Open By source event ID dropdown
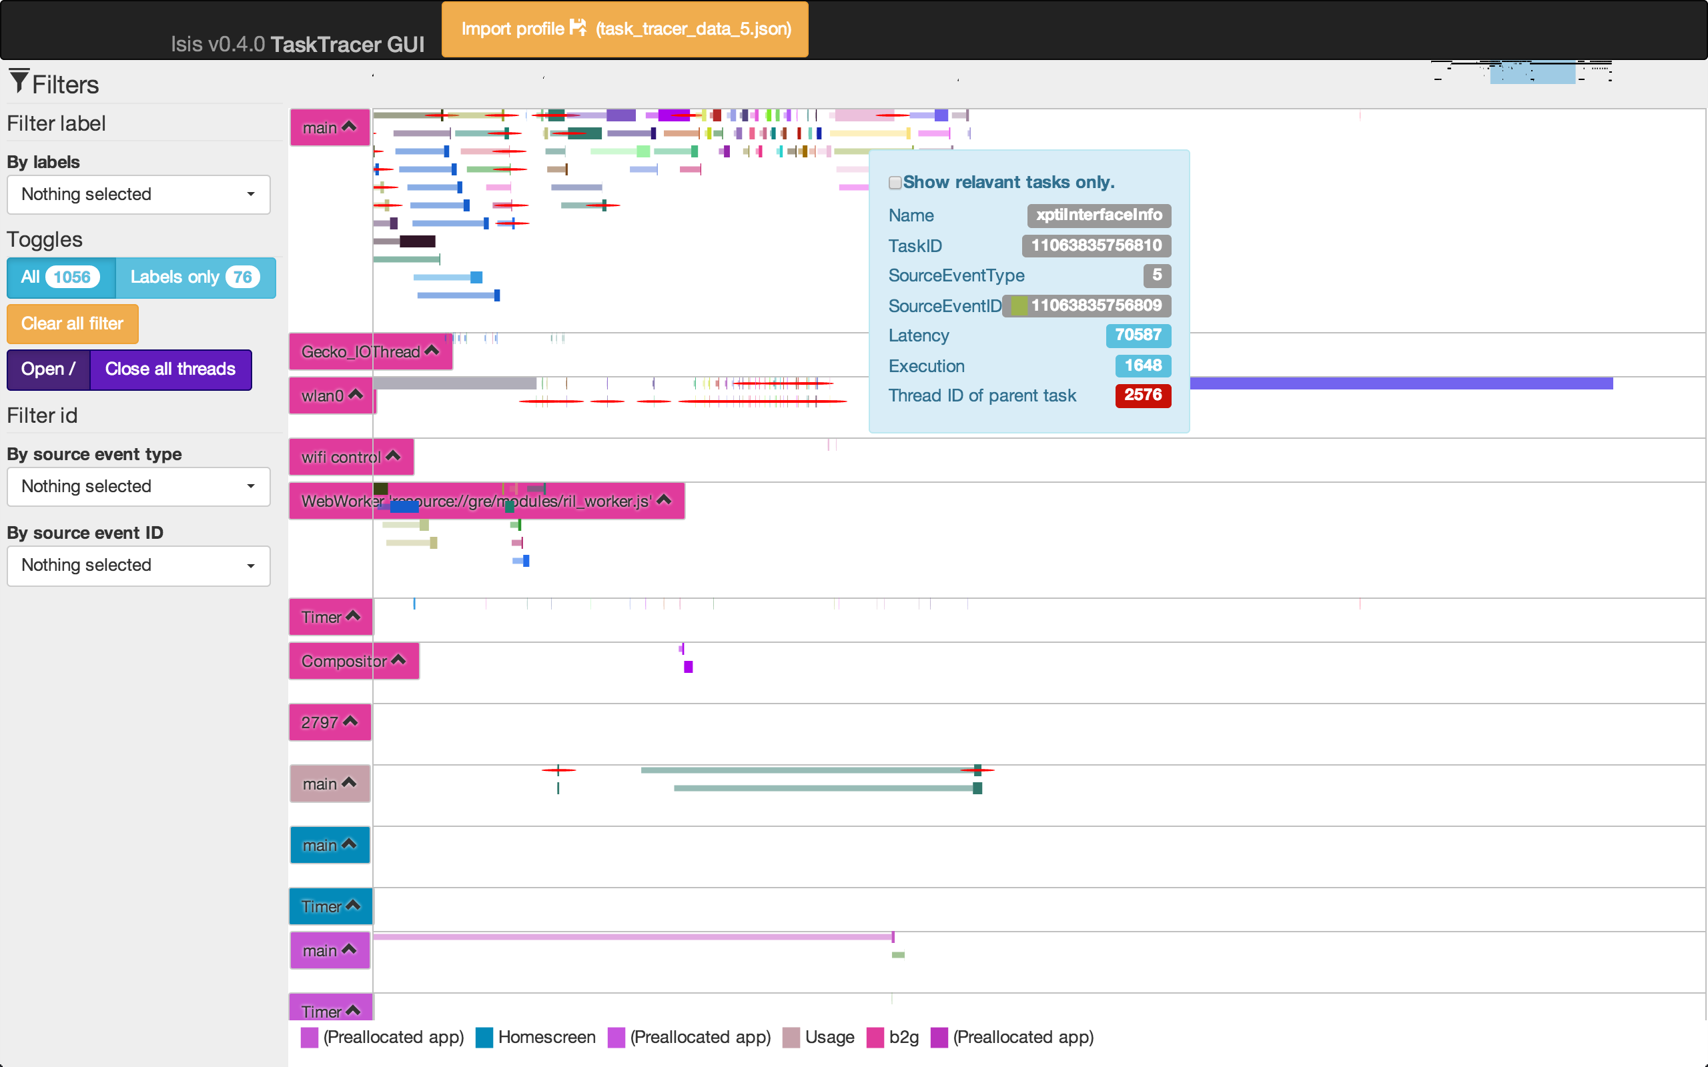The height and width of the screenshot is (1067, 1708). (x=138, y=566)
